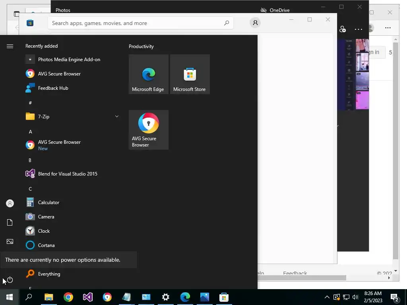The width and height of the screenshot is (407, 305).
Task: Open Pictures from Start sidebar
Action: pos(10,241)
